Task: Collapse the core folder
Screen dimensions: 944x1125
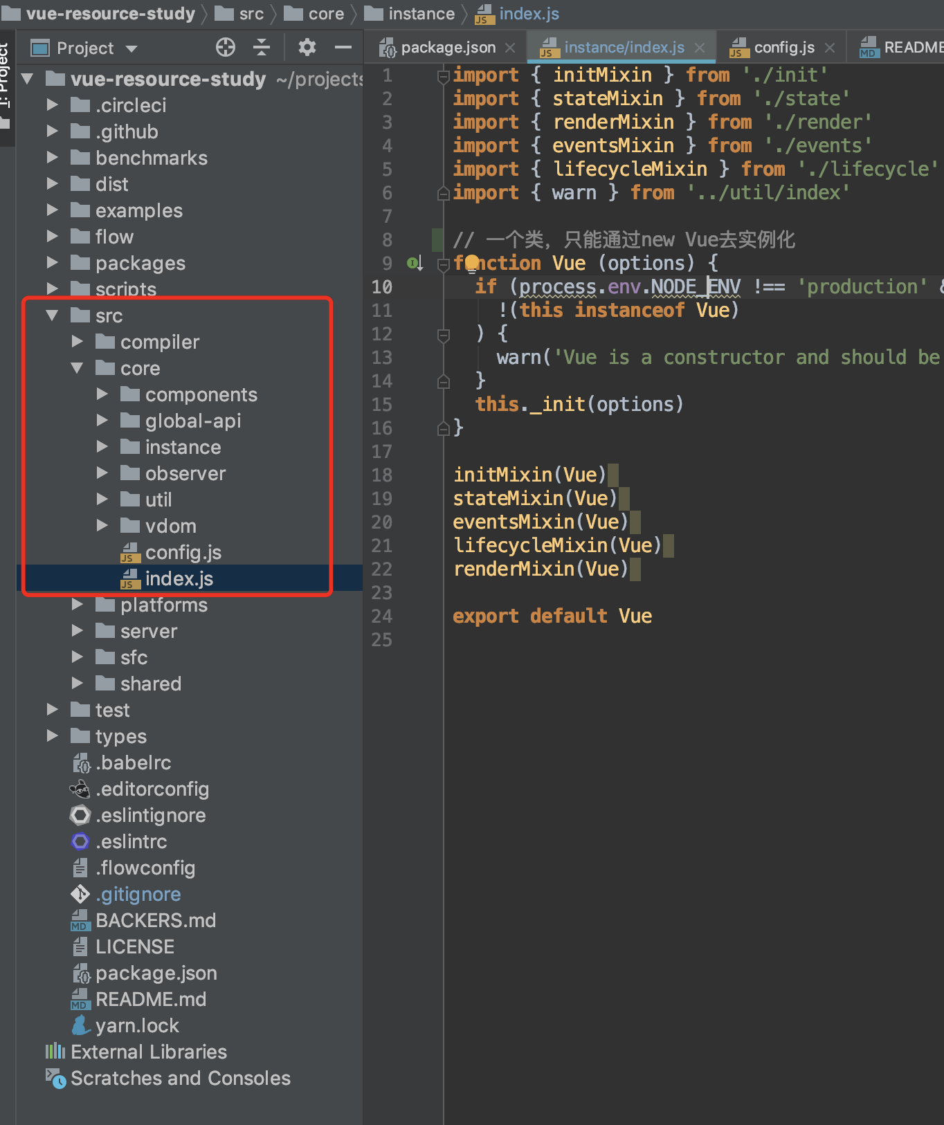Action: point(78,368)
